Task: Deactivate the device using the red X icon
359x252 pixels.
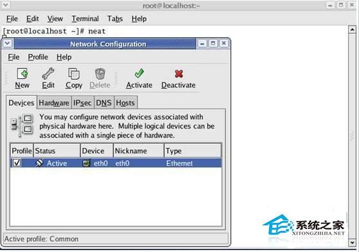Action: pyautogui.click(x=179, y=74)
